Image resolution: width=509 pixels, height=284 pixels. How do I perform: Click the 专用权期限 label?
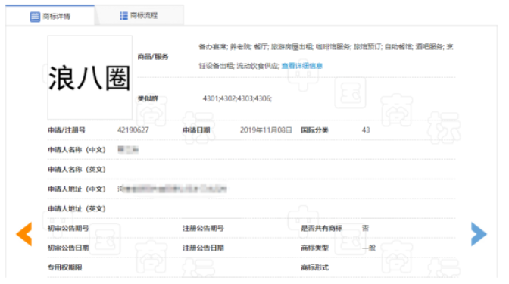65,267
